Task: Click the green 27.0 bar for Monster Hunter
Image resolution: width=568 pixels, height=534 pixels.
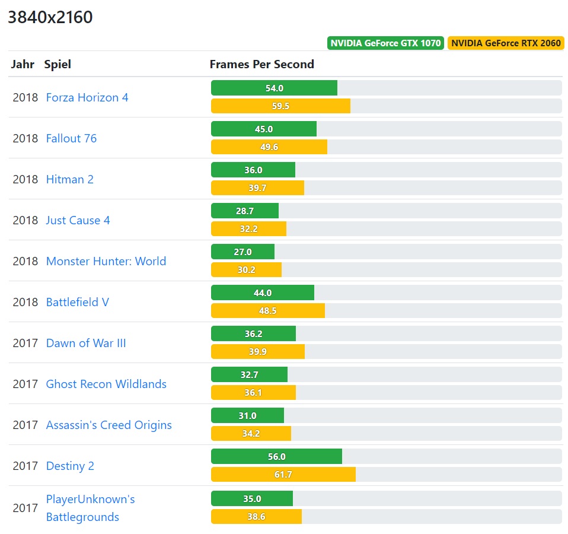Action: coord(242,252)
